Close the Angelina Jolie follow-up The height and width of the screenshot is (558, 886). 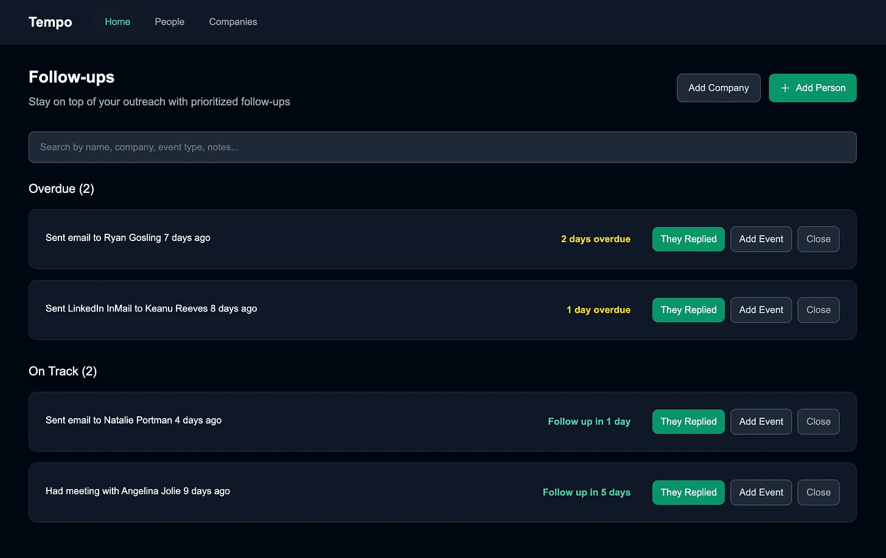818,492
